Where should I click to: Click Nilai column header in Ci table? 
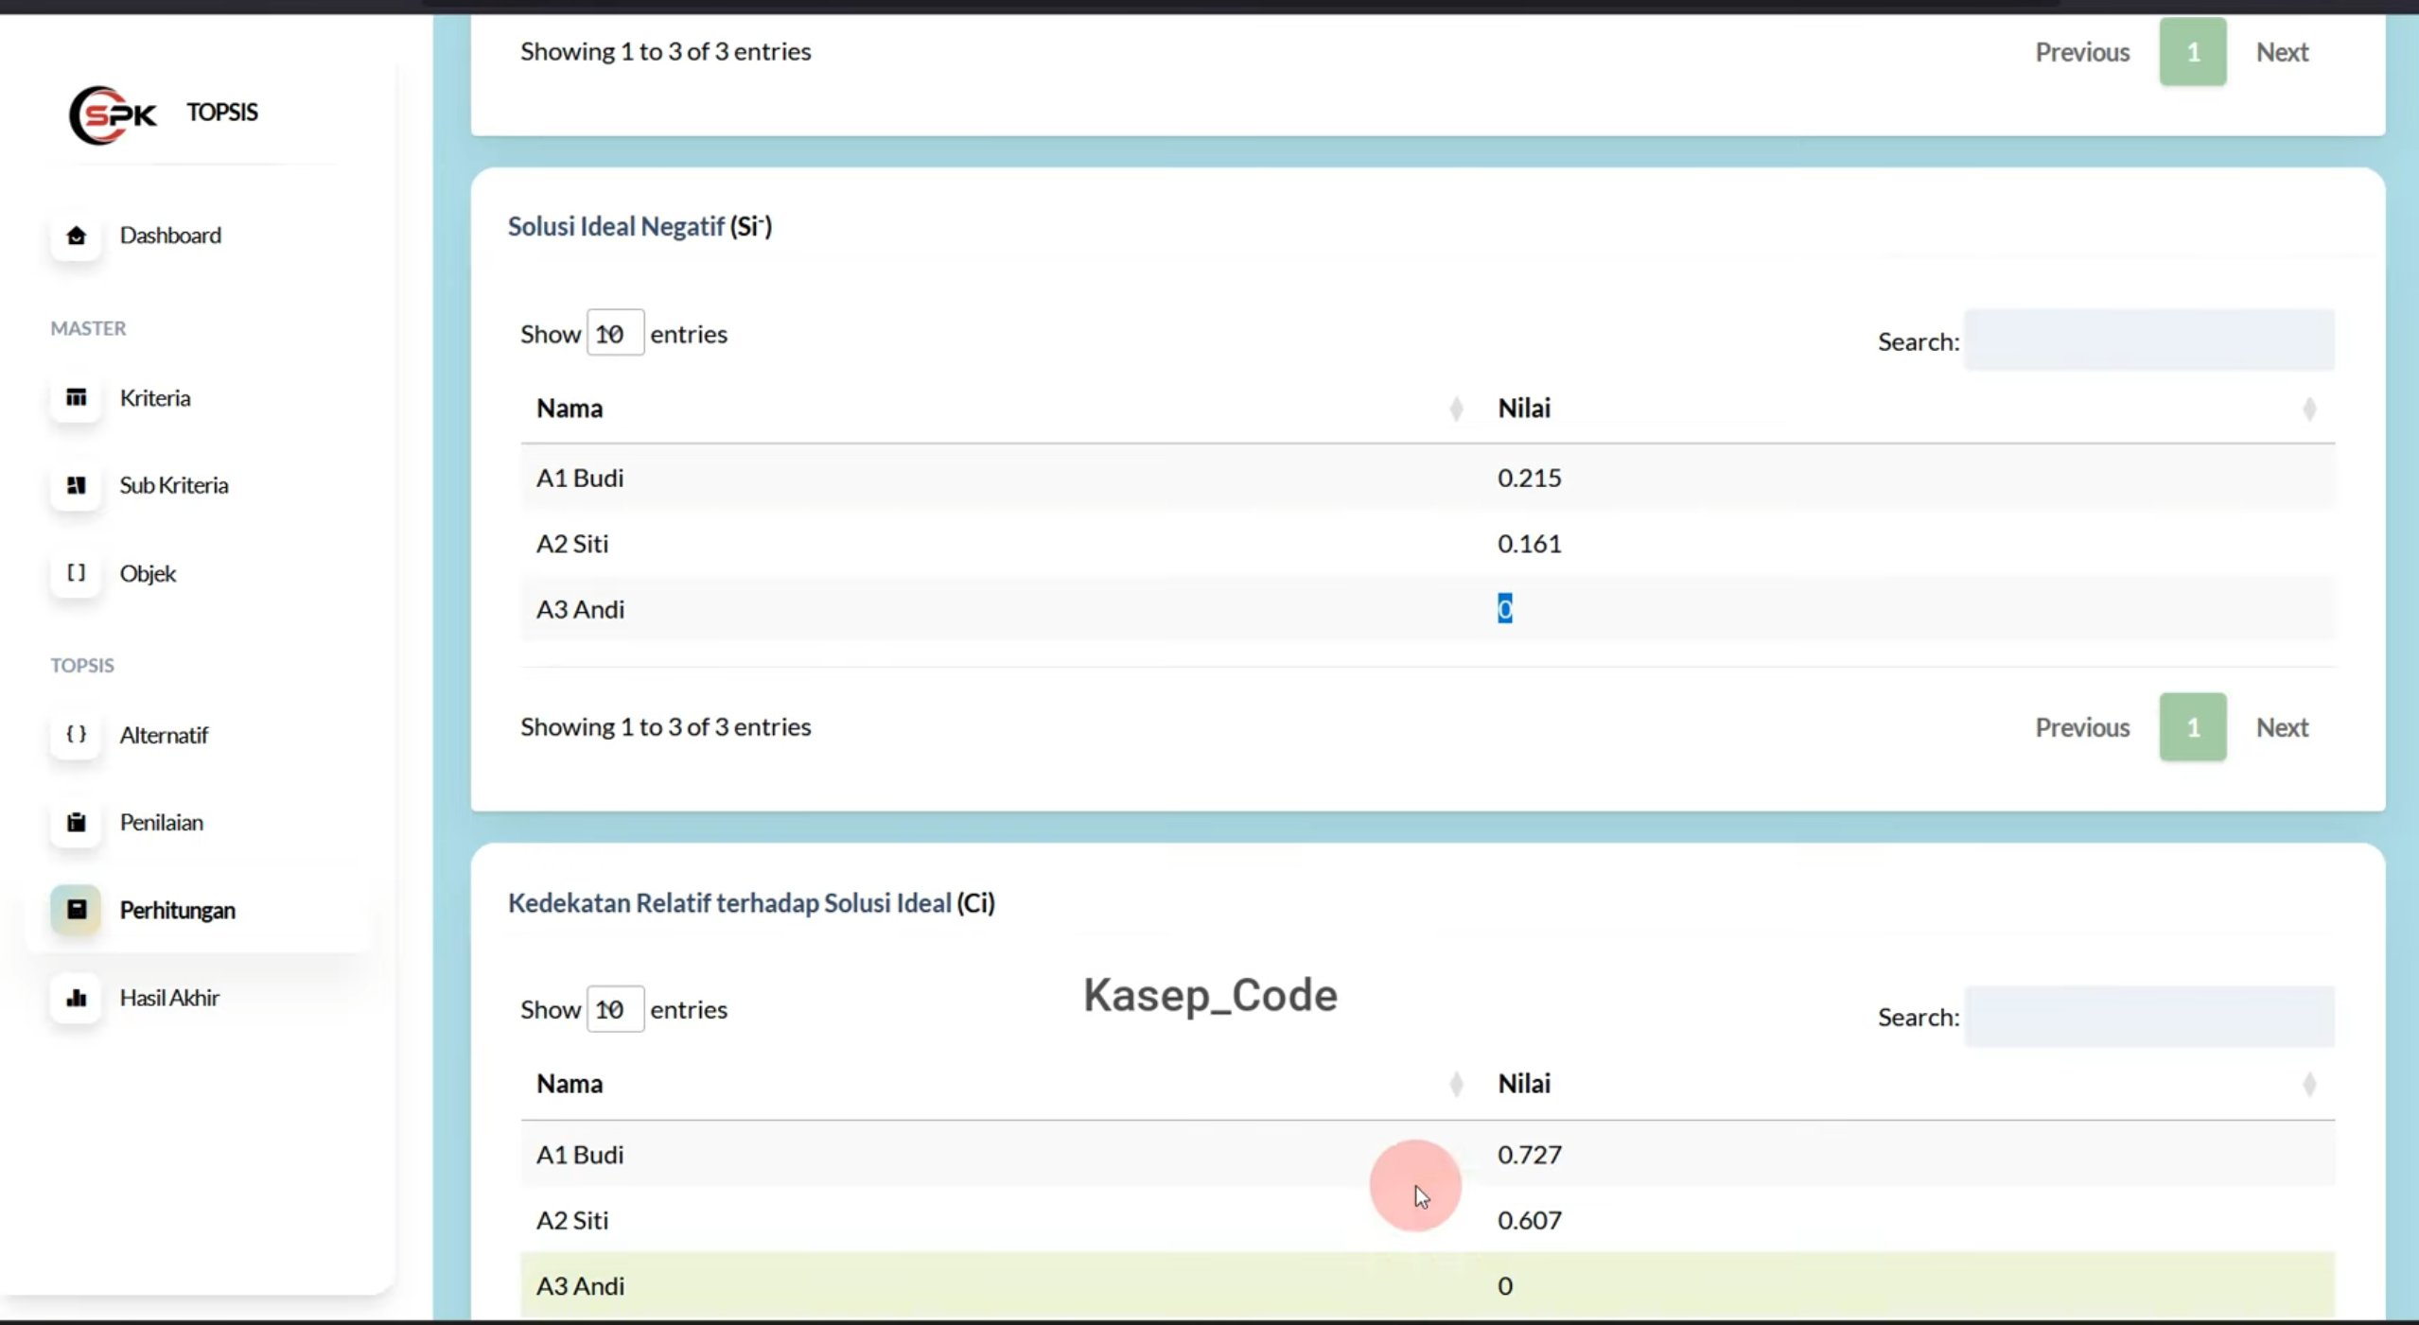click(x=1524, y=1084)
